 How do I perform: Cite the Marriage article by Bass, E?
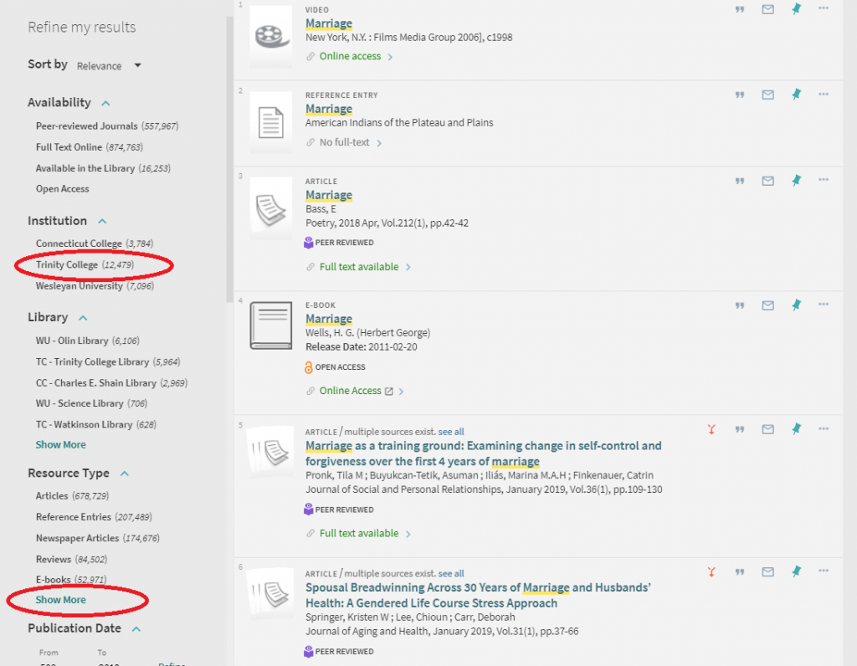(x=740, y=181)
